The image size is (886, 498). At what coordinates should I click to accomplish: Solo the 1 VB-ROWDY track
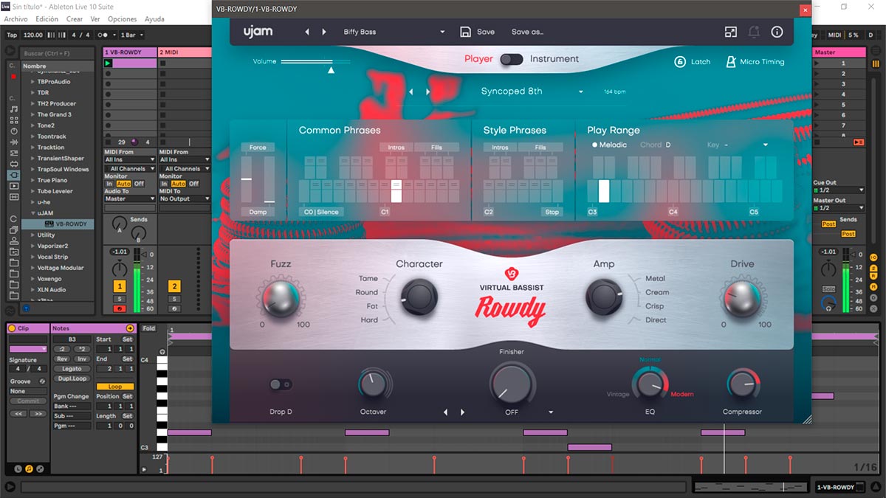pyautogui.click(x=119, y=299)
